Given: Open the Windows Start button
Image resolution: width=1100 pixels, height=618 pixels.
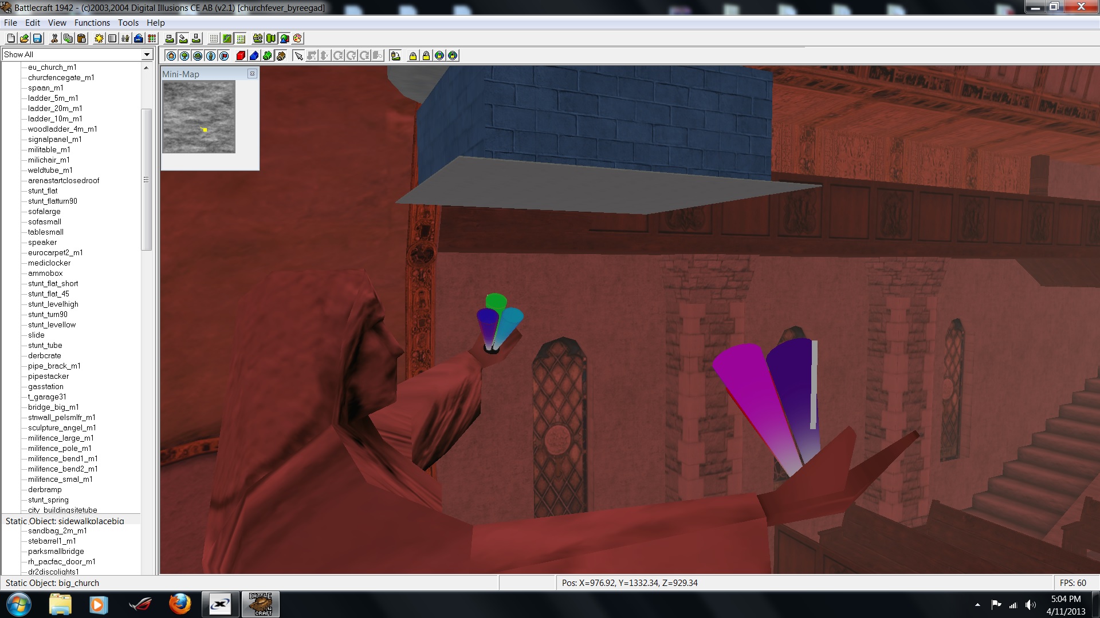Looking at the screenshot, I should tap(18, 604).
